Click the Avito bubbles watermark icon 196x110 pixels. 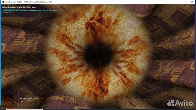pos(172,103)
